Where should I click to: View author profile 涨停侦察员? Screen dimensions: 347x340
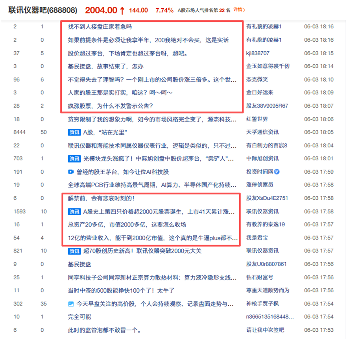tap(260, 185)
